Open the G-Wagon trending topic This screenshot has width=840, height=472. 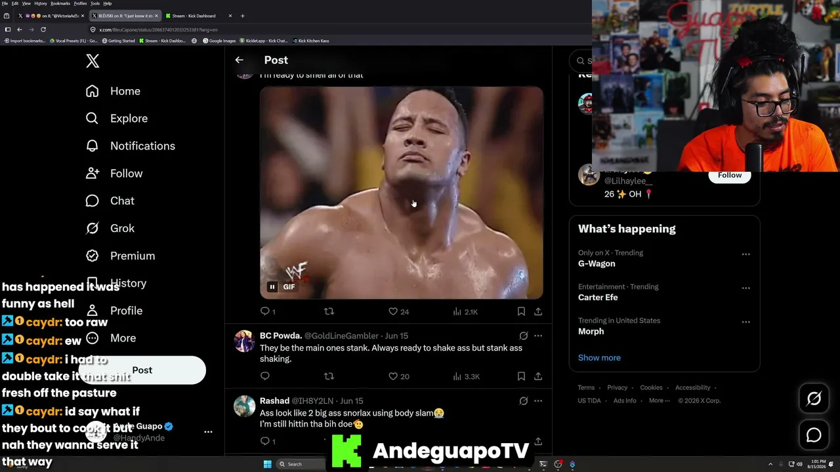[597, 264]
